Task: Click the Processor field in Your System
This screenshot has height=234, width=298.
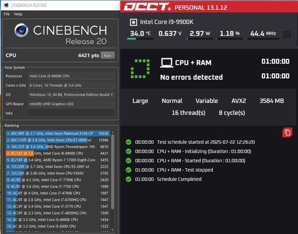Action: pyautogui.click(x=71, y=76)
